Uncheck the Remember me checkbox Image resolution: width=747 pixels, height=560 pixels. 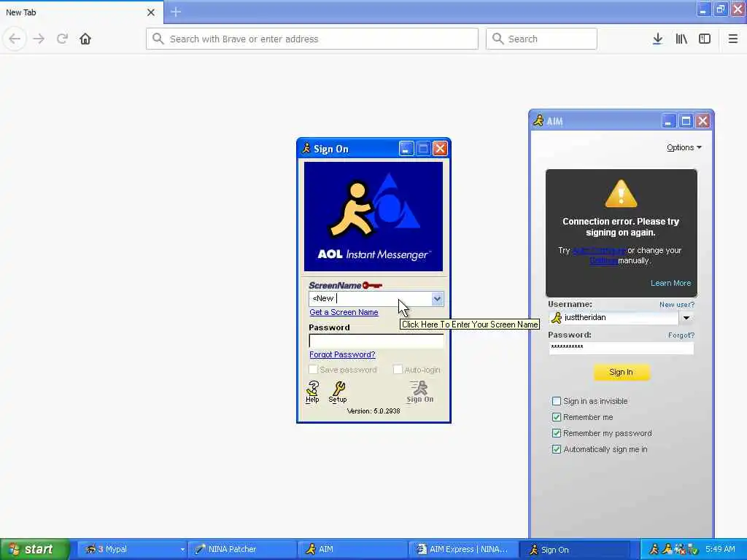556,417
